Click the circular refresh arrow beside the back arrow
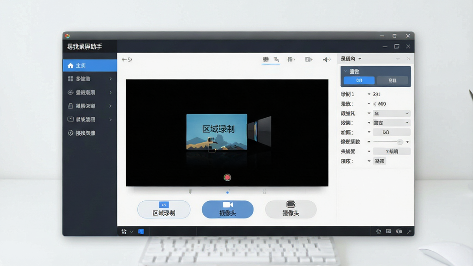 tap(130, 60)
